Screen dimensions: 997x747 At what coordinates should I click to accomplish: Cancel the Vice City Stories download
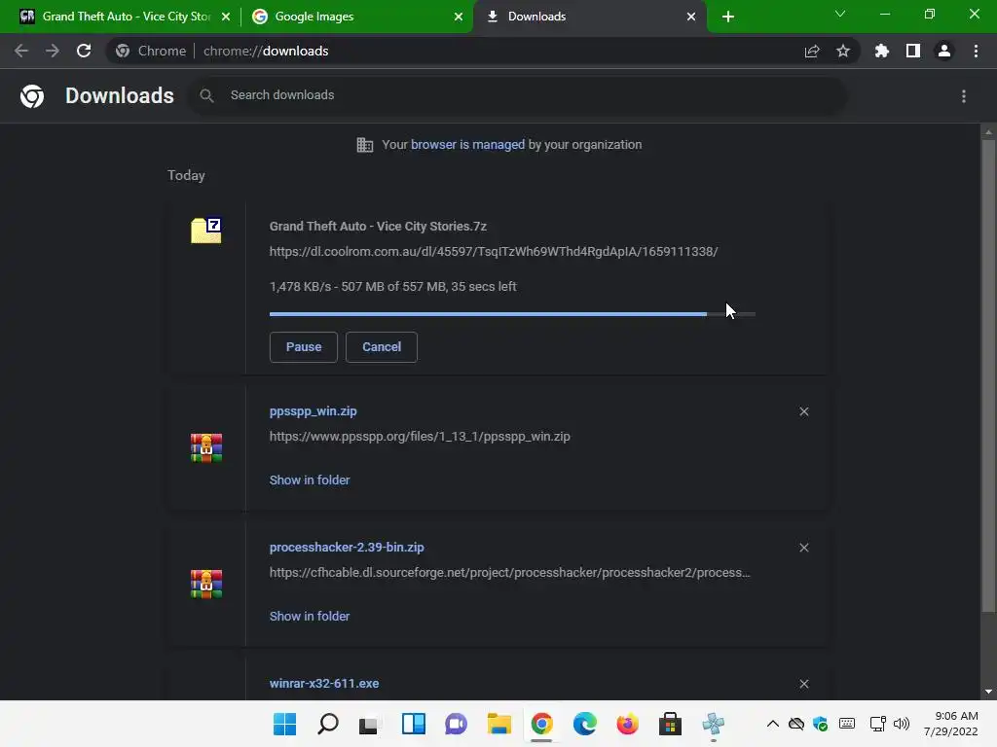[x=382, y=347]
